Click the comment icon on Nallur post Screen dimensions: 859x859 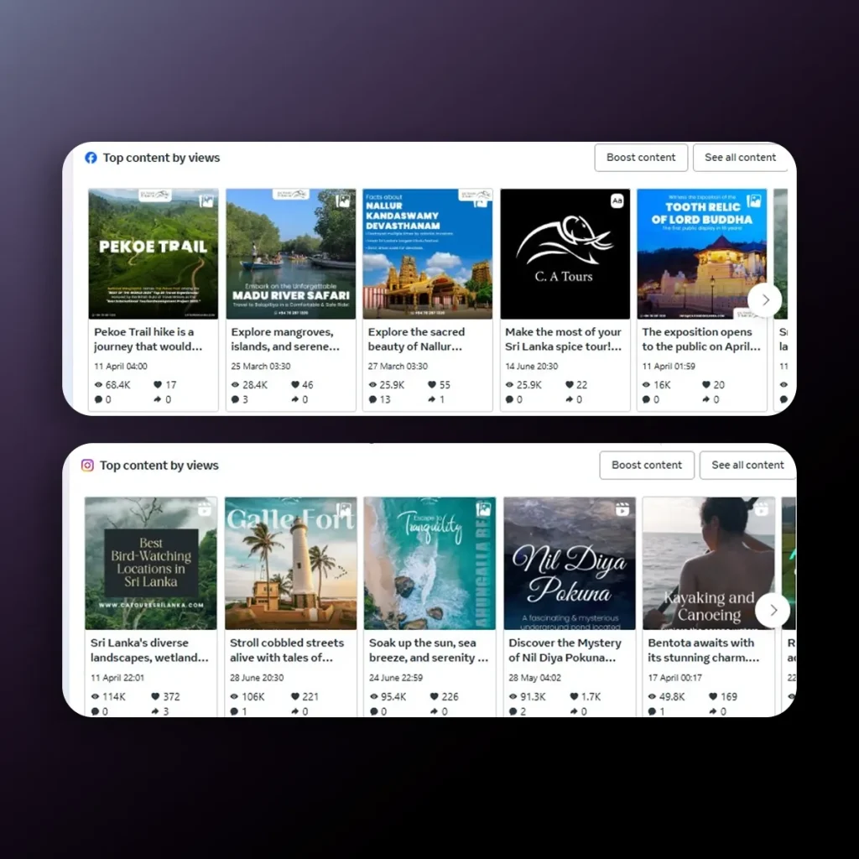point(372,400)
